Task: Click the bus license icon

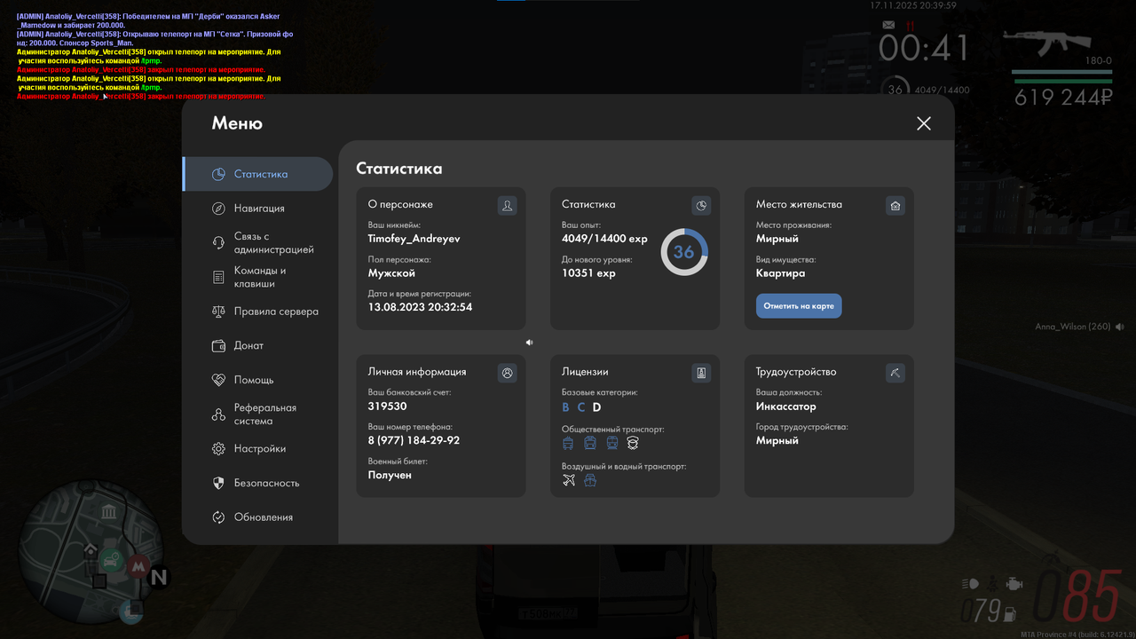Action: pyautogui.click(x=590, y=442)
